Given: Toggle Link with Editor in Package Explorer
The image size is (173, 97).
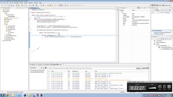Looking at the screenshot, I should (x=19, y=8).
